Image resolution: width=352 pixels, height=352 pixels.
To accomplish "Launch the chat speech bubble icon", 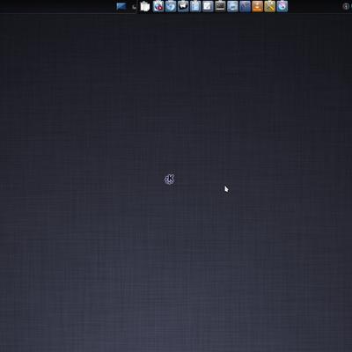I will (183, 6).
